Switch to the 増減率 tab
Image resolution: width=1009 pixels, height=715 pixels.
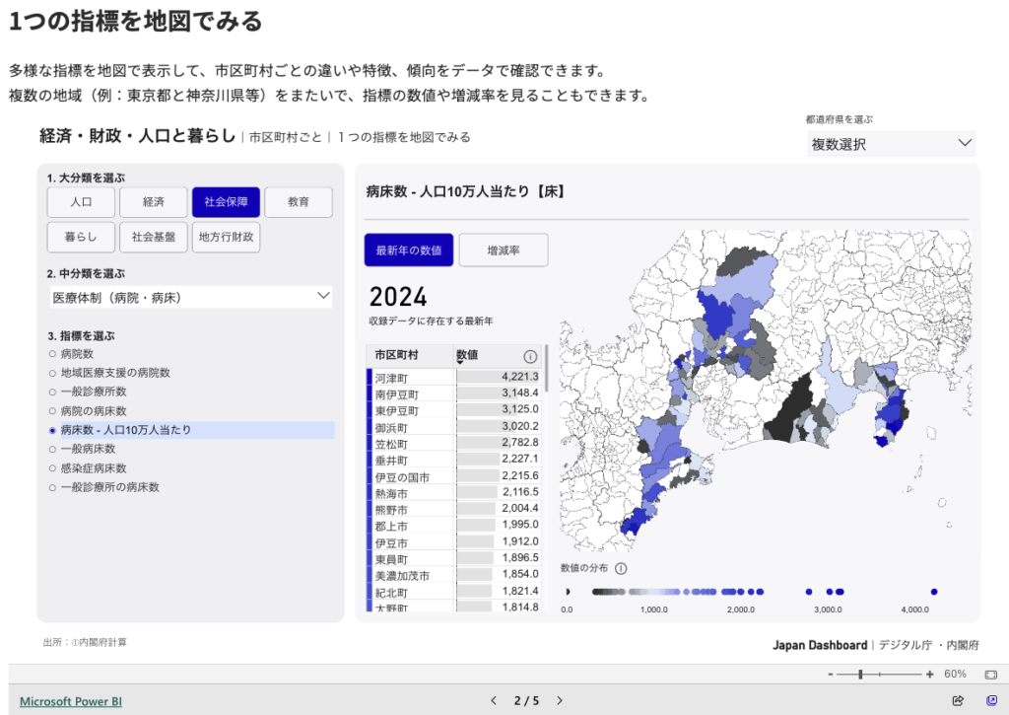coord(504,250)
